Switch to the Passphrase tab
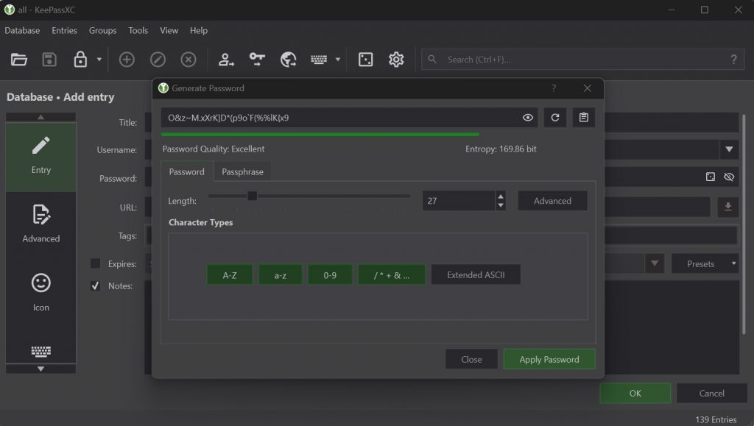 [242, 171]
